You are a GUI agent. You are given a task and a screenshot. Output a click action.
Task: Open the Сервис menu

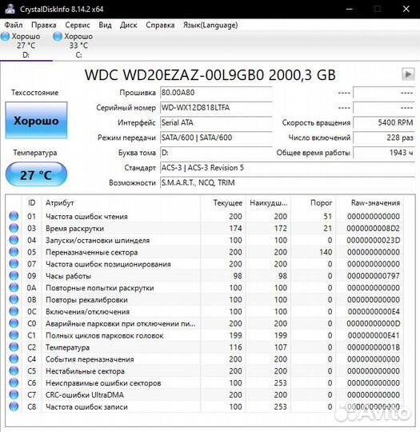[x=78, y=25]
